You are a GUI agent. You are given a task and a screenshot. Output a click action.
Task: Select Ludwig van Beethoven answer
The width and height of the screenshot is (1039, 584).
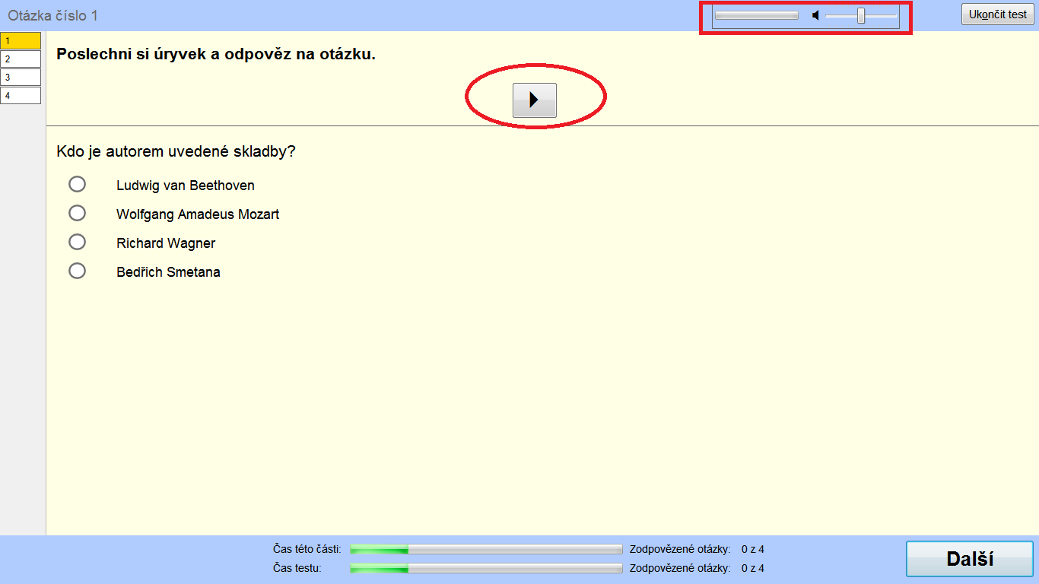pos(77,184)
